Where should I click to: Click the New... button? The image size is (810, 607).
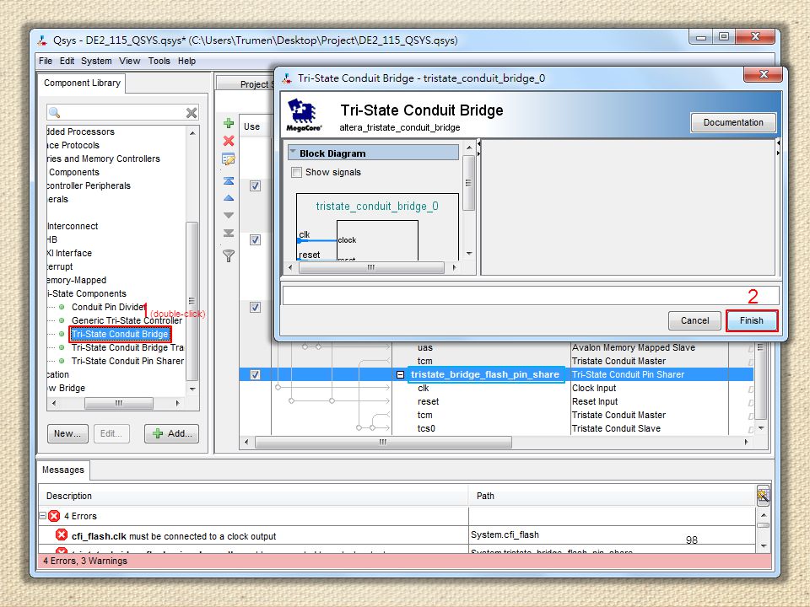click(67, 433)
